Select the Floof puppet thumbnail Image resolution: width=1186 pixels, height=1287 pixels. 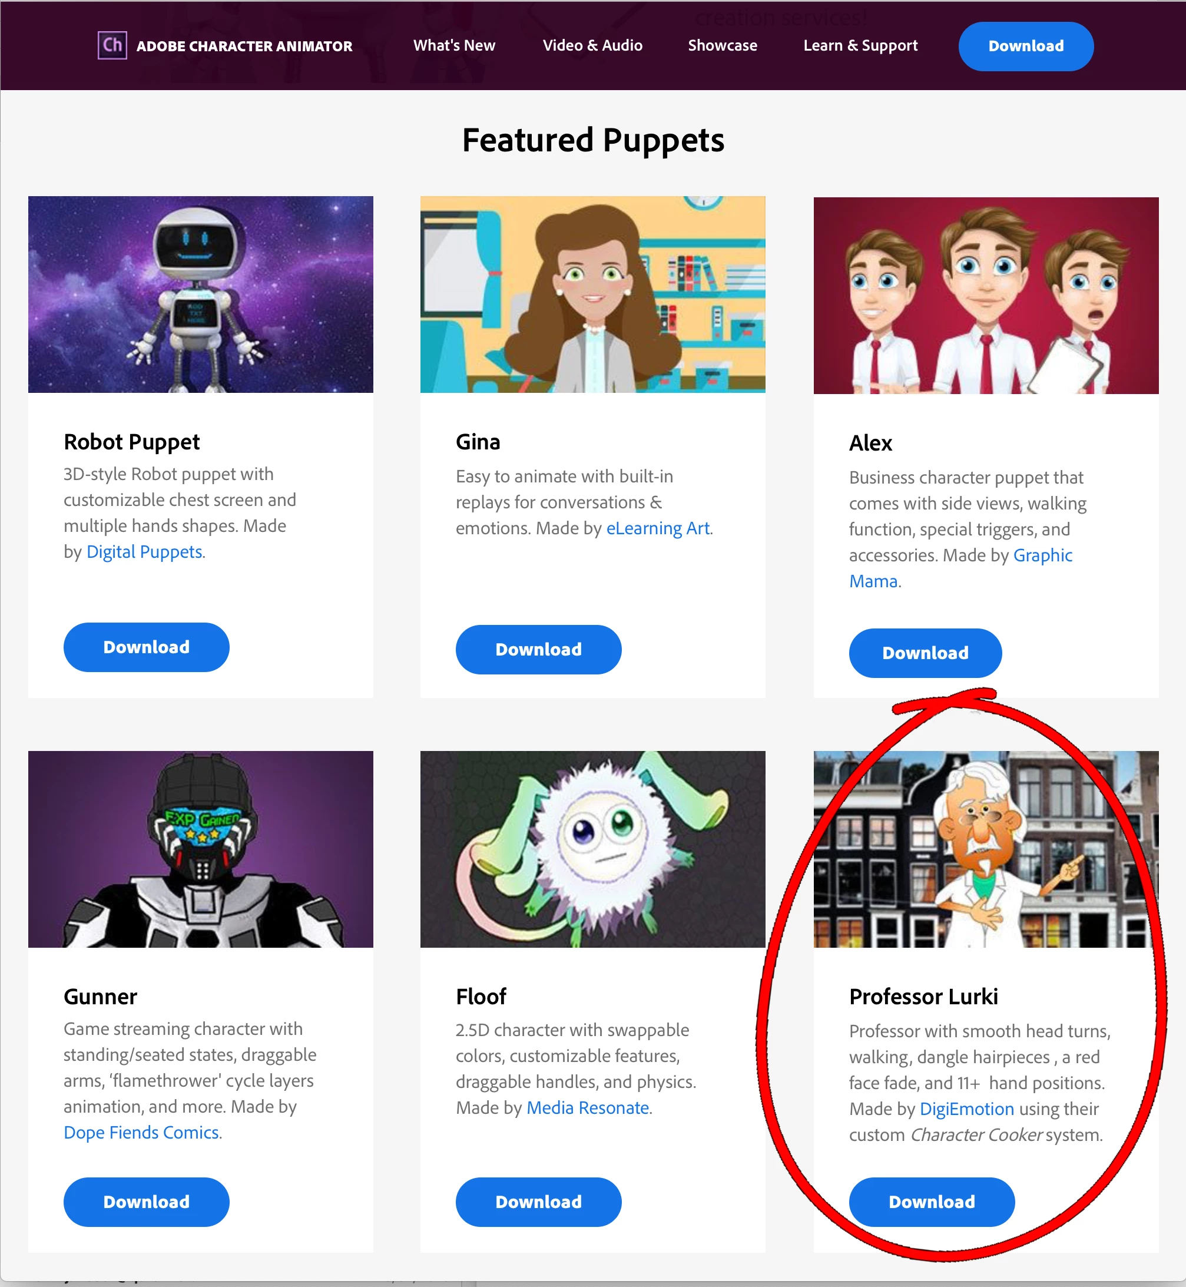pyautogui.click(x=592, y=849)
